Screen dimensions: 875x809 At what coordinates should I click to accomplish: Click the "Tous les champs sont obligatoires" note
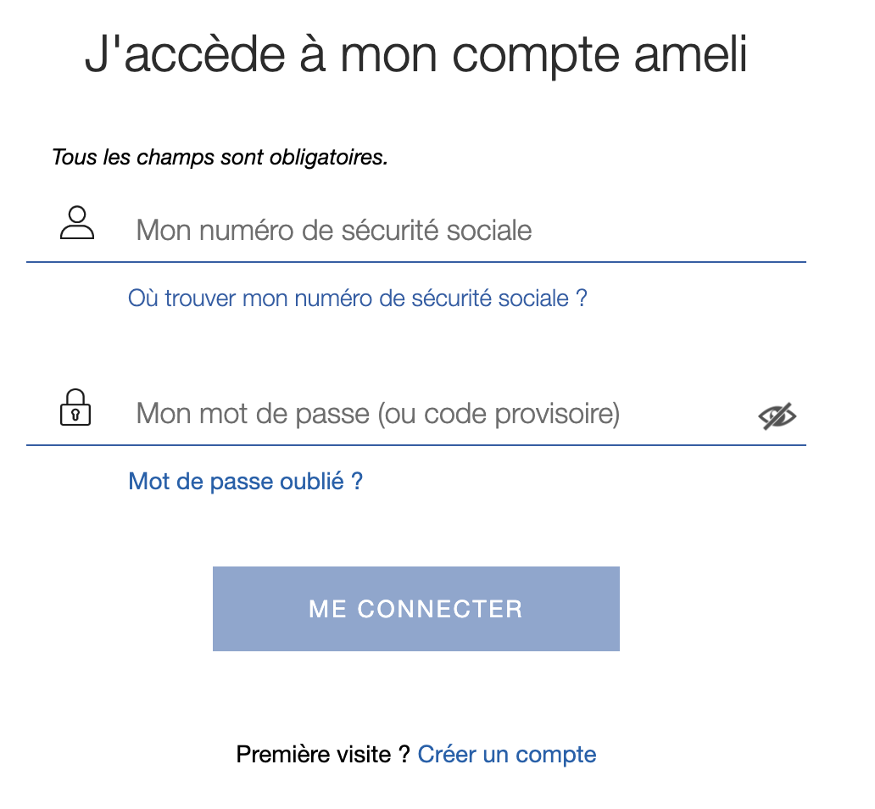pyautogui.click(x=220, y=157)
